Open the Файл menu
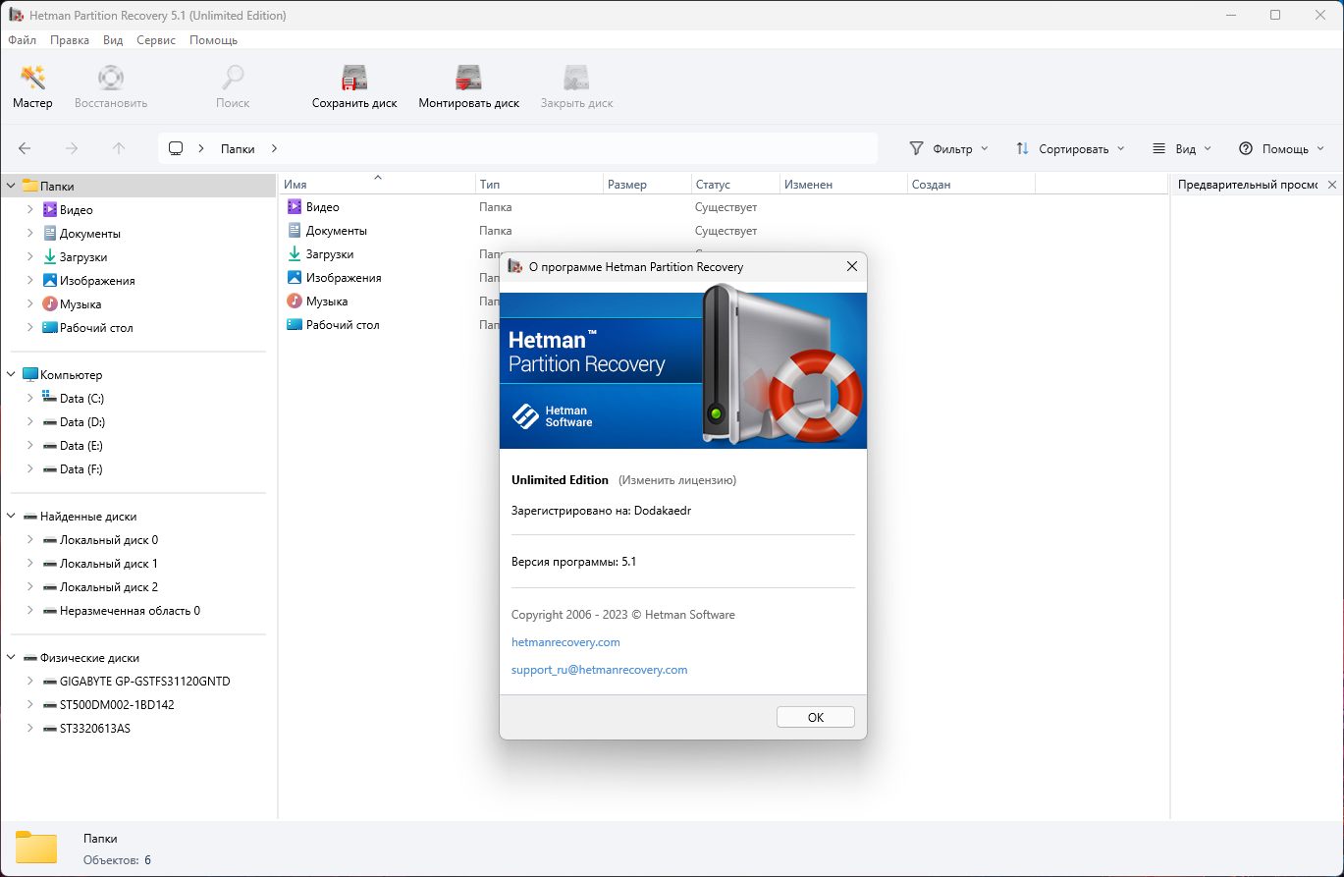 pos(22,40)
